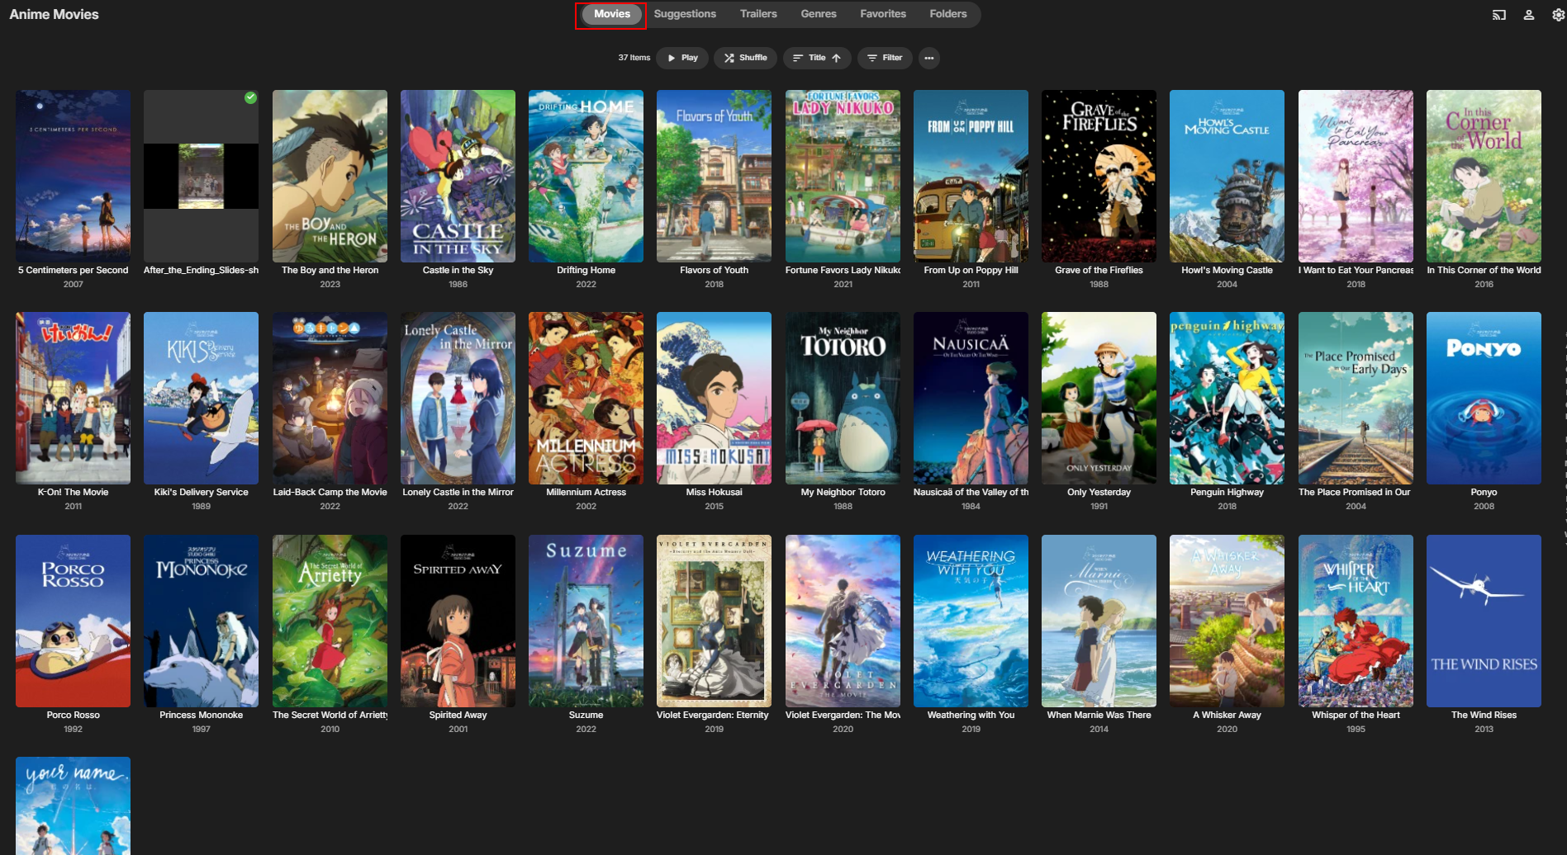
Task: Switch to the Genres tab
Action: [x=819, y=14]
